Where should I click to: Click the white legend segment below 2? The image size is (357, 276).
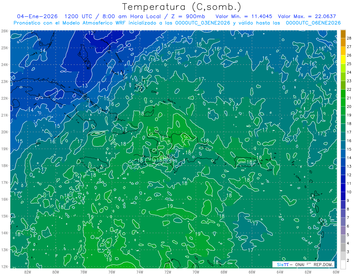coord(343,264)
